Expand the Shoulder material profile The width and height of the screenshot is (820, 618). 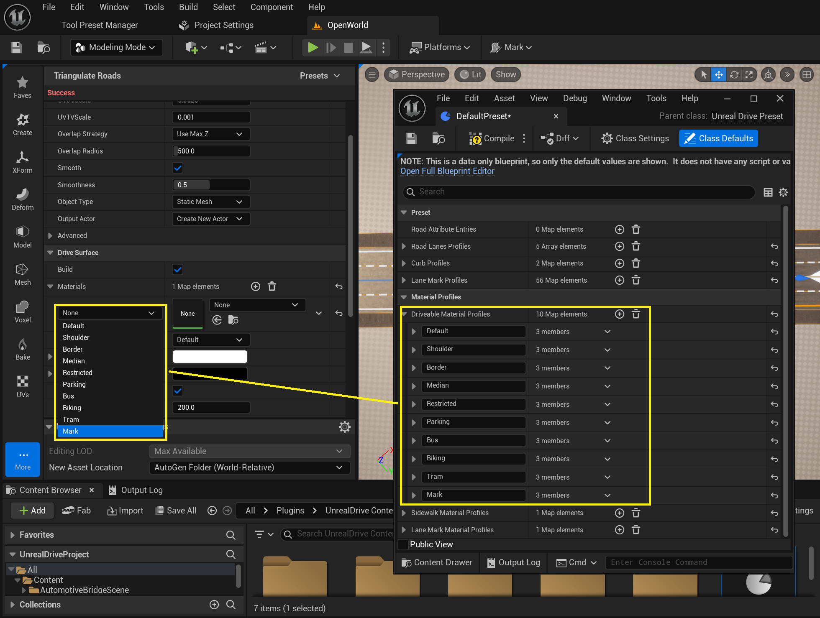[414, 350]
